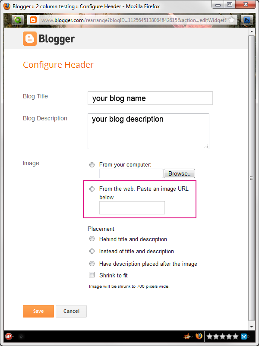Open the Adblock Plus ABP icon
Image resolution: width=259 pixels, height=346 pixels.
tap(8, 337)
